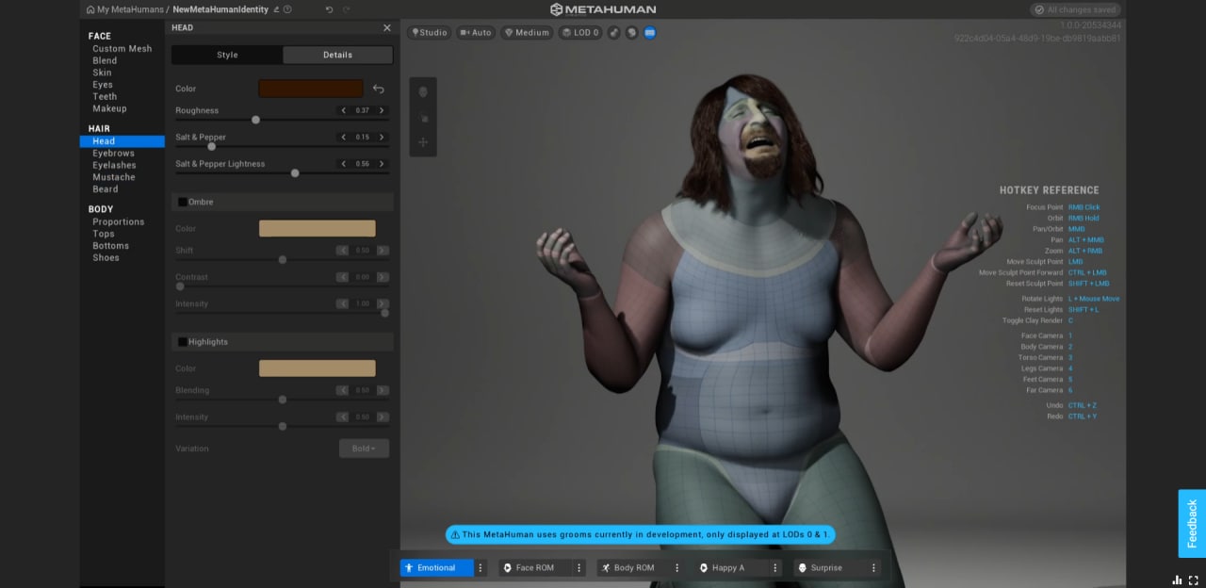The image size is (1206, 588).
Task: Select Mustache under HAIR
Action: click(x=113, y=177)
